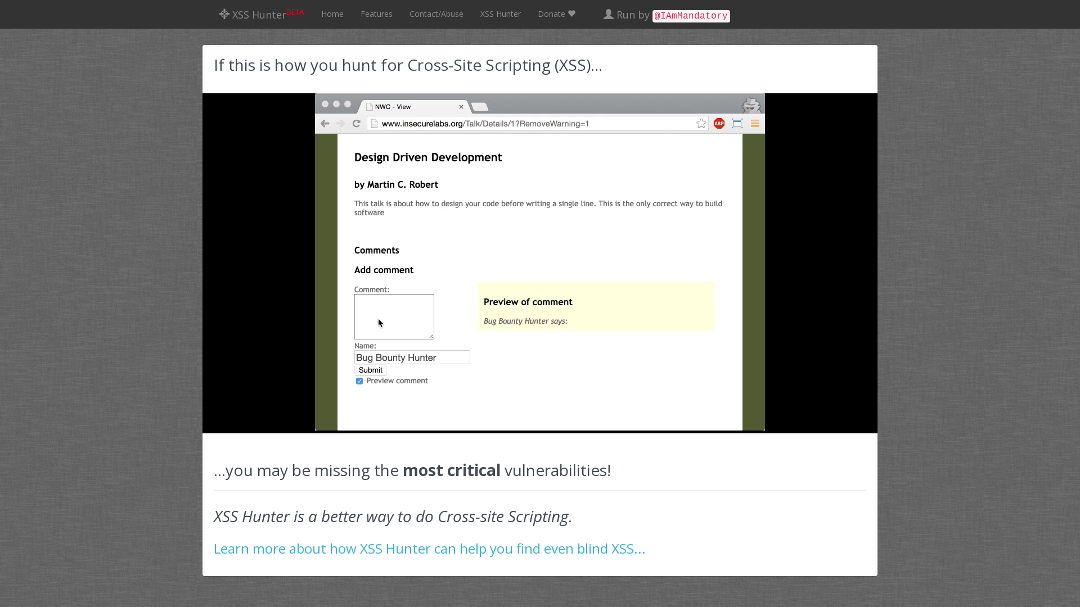The image size is (1080, 607).
Task: Click the page icon on the NWC tab
Action: 370,107
